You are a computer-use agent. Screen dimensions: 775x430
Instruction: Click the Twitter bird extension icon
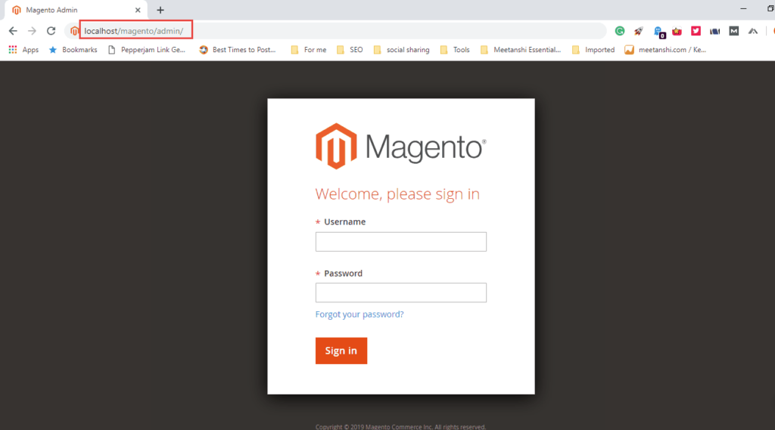pyautogui.click(x=696, y=31)
